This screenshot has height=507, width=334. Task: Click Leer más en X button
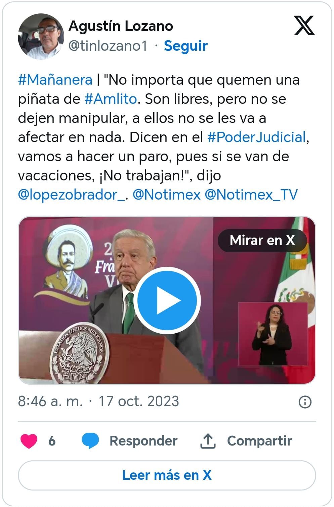point(167,475)
